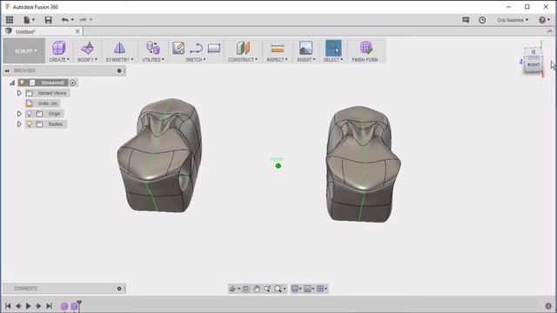This screenshot has height=313, width=557.
Task: Undo the last action
Action: pyautogui.click(x=64, y=20)
